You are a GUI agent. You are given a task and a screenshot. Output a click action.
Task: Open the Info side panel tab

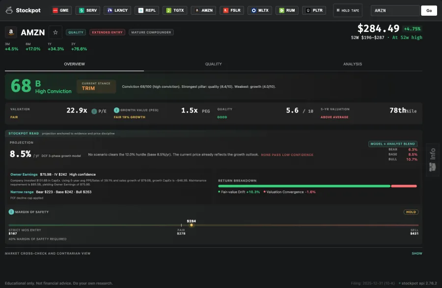432,160
